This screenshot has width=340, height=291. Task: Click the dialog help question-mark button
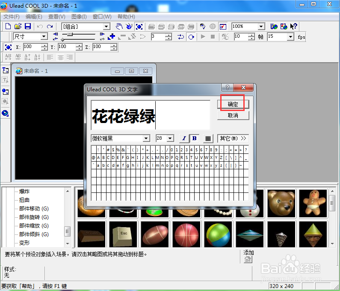[x=227, y=87]
